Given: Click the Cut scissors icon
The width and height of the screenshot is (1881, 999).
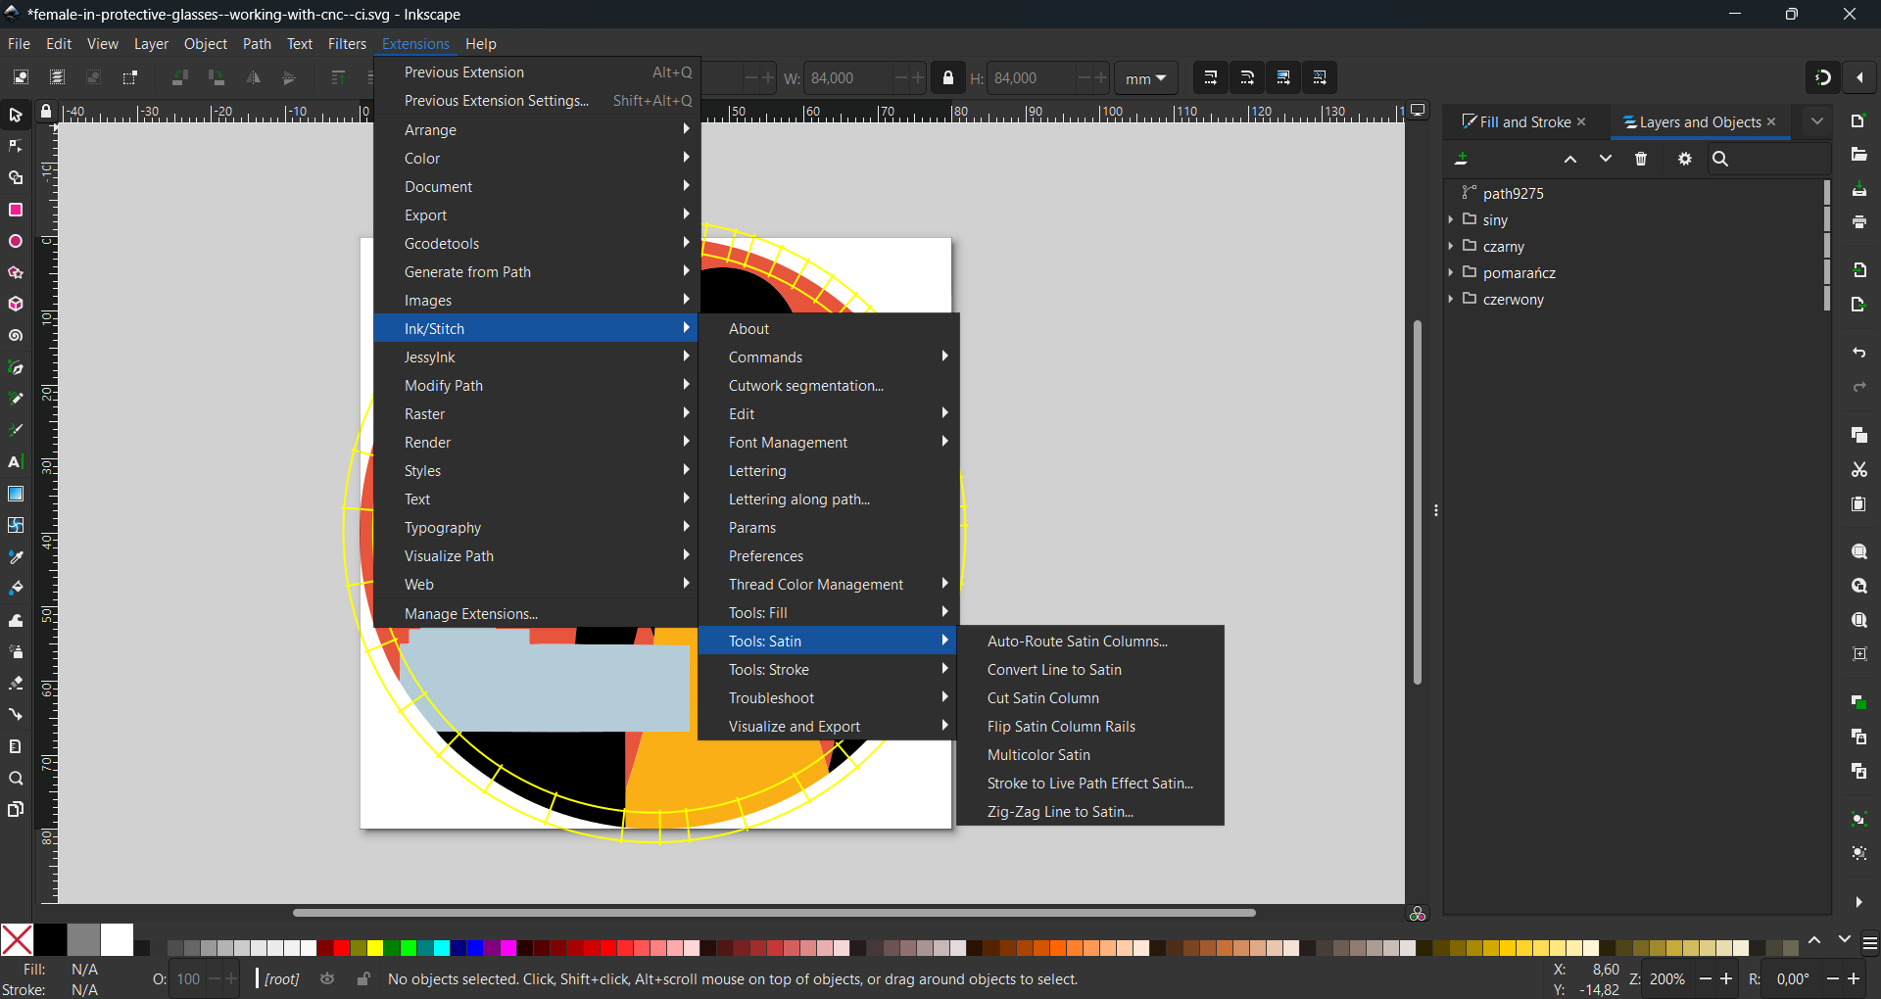Looking at the screenshot, I should (x=1859, y=470).
